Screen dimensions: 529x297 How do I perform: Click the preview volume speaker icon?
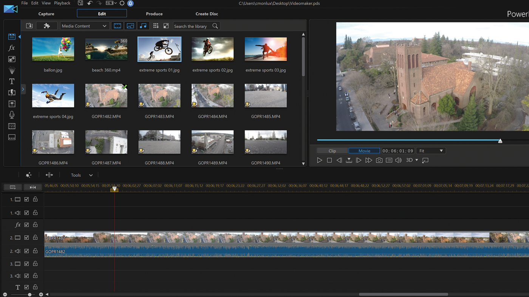point(398,160)
